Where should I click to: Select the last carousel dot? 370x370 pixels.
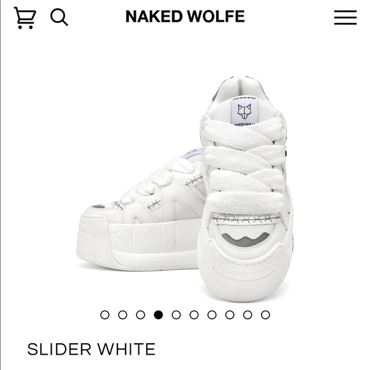pyautogui.click(x=265, y=314)
